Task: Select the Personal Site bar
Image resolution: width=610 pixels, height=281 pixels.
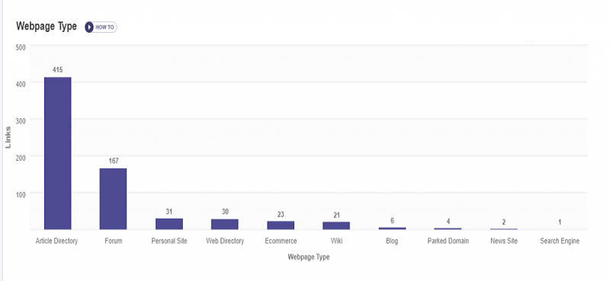Action: 169,224
